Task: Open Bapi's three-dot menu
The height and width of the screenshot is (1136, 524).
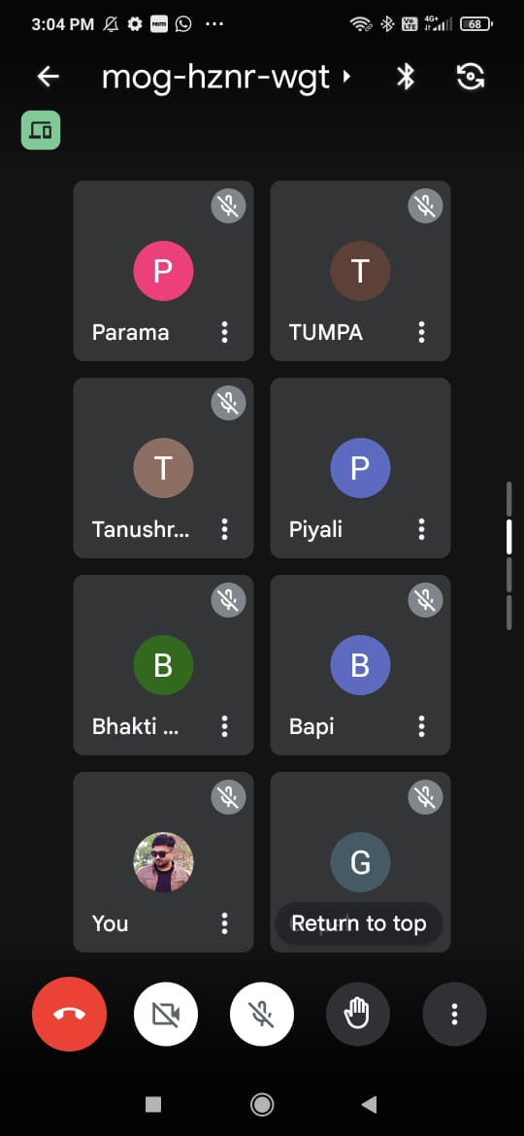Action: click(x=421, y=726)
